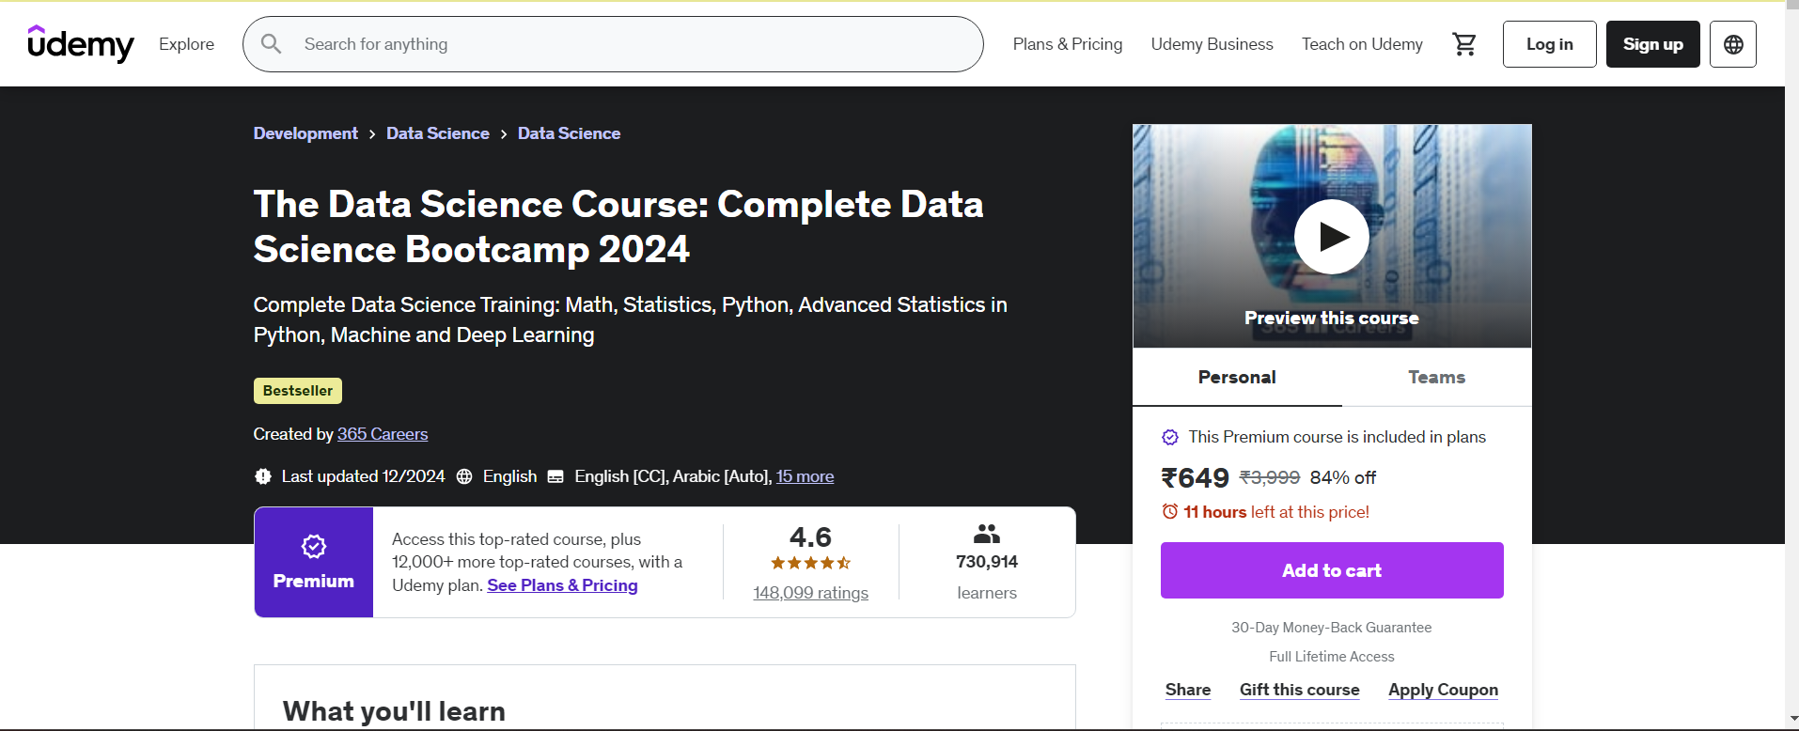Click the language selector globe icon
This screenshot has width=1799, height=731.
point(1732,43)
